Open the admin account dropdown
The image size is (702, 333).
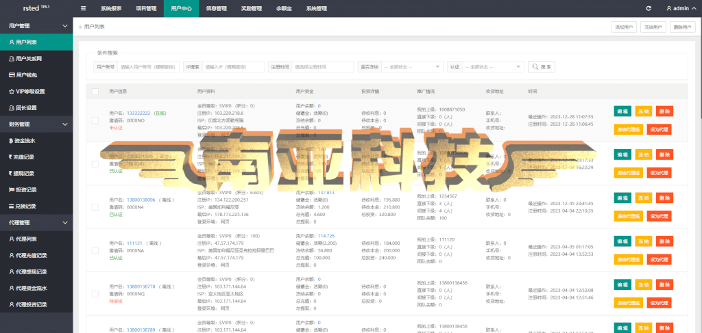[x=680, y=8]
